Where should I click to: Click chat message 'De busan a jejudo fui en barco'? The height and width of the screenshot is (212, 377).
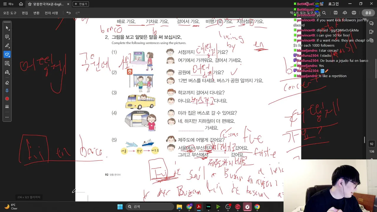[344, 61]
